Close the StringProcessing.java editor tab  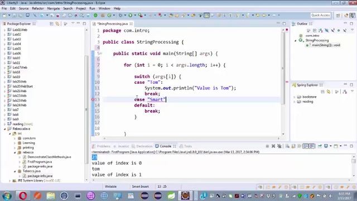(x=131, y=23)
